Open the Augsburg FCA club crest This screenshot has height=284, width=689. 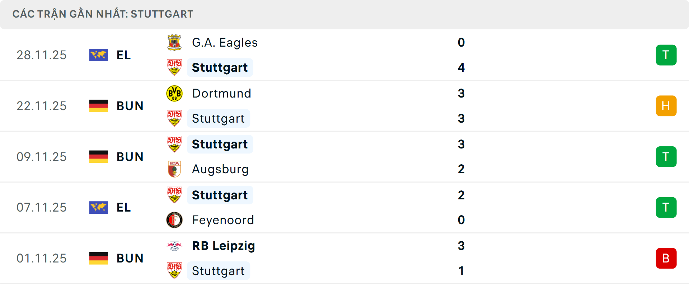[175, 169]
